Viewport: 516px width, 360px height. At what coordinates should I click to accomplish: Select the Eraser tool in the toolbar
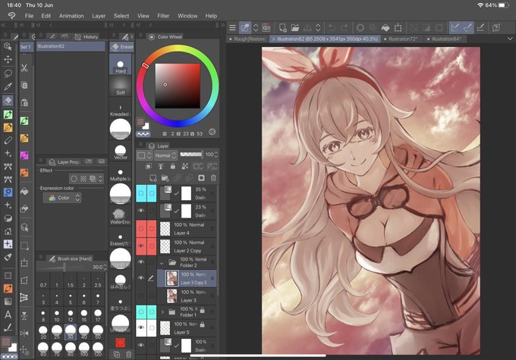8,100
